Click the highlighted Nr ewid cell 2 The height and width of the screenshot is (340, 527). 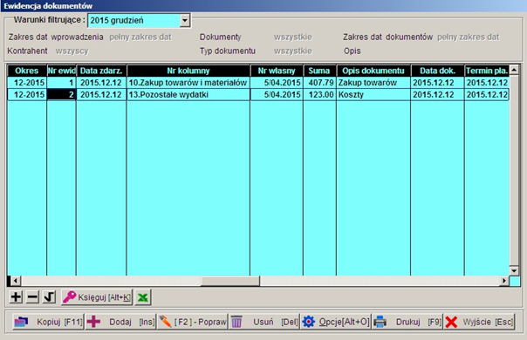(61, 95)
